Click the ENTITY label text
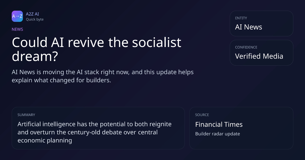The width and height of the screenshot is (305, 160). click(x=241, y=18)
